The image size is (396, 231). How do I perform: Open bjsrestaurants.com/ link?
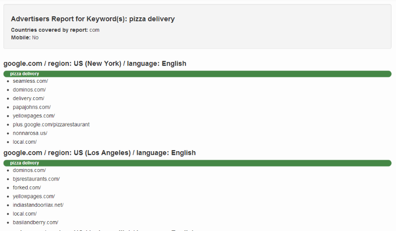36,179
